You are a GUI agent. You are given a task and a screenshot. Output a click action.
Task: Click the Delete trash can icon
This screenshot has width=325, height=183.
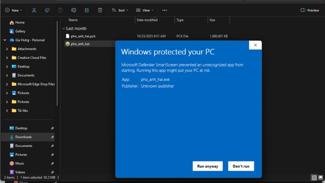100,10
